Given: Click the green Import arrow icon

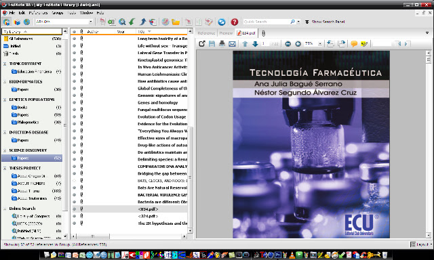Looking at the screenshot, I should point(132,22).
